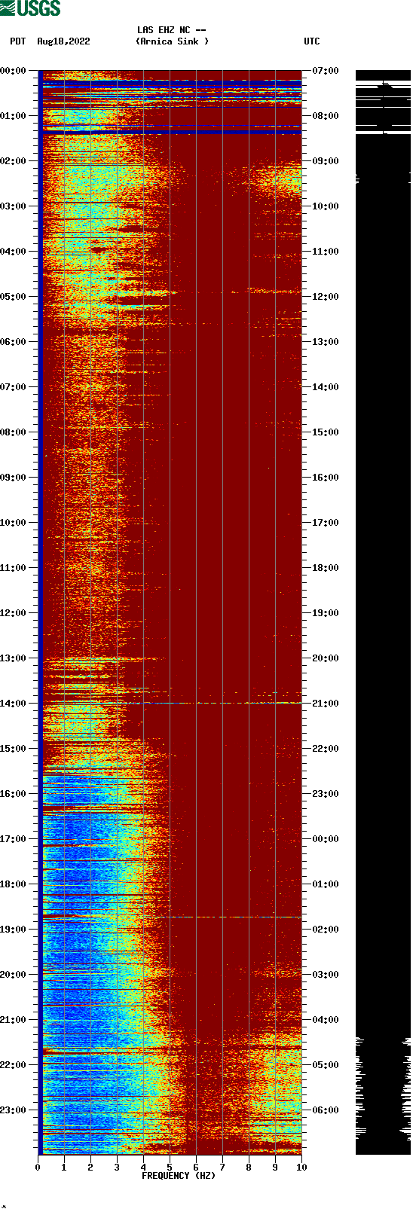Click the frequency axis '8' tick label
Screen dimensions: 416x1215
coord(249,1168)
